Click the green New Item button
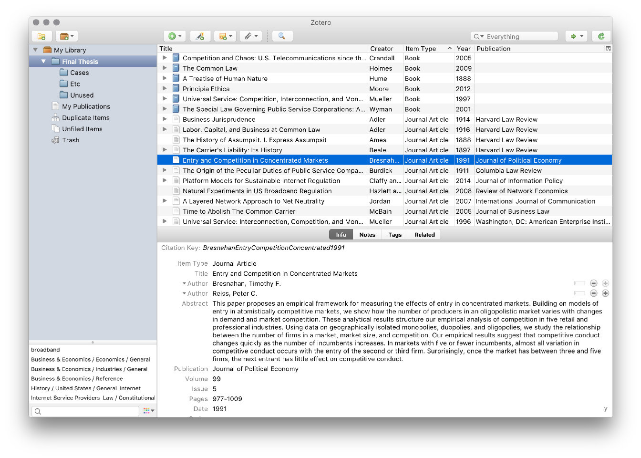 pyautogui.click(x=175, y=36)
